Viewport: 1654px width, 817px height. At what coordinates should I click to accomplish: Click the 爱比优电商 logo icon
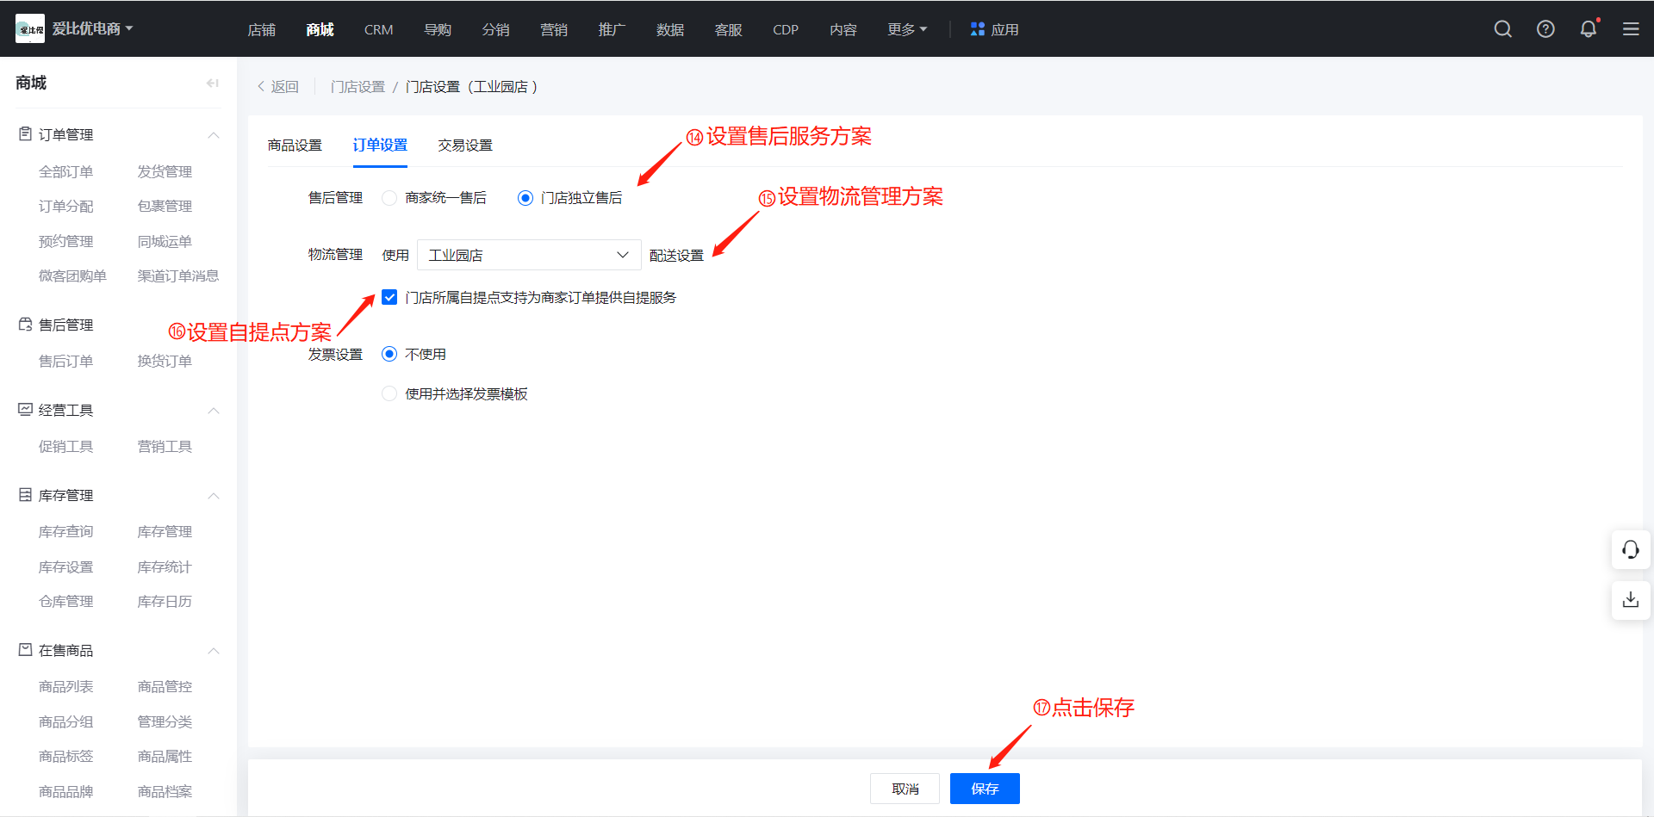tap(30, 29)
